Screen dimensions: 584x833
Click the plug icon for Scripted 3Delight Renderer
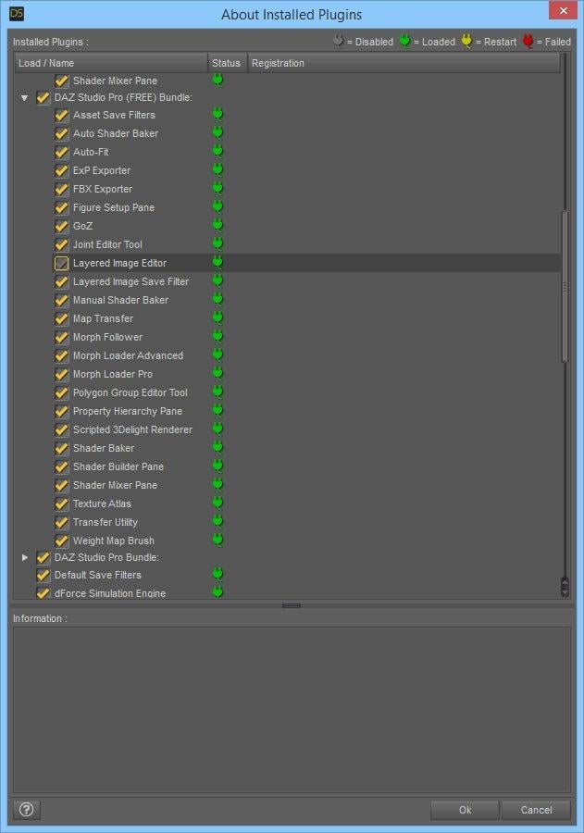217,429
